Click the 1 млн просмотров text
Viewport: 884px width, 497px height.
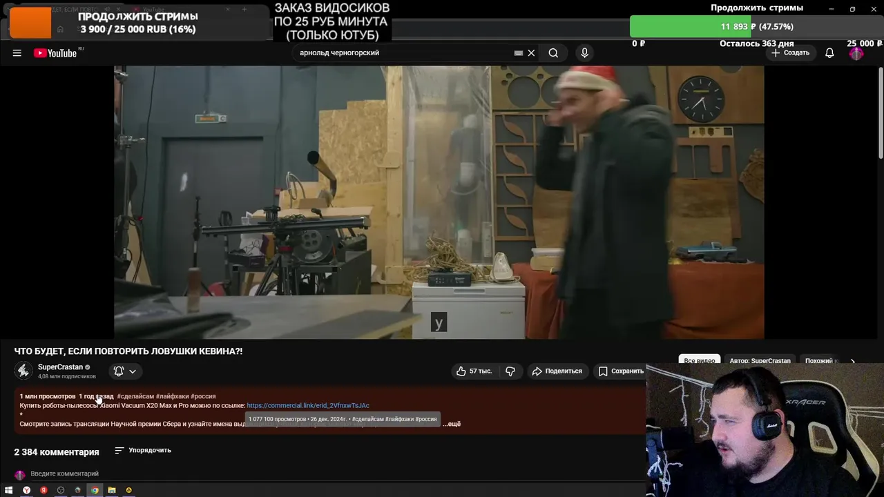click(48, 396)
